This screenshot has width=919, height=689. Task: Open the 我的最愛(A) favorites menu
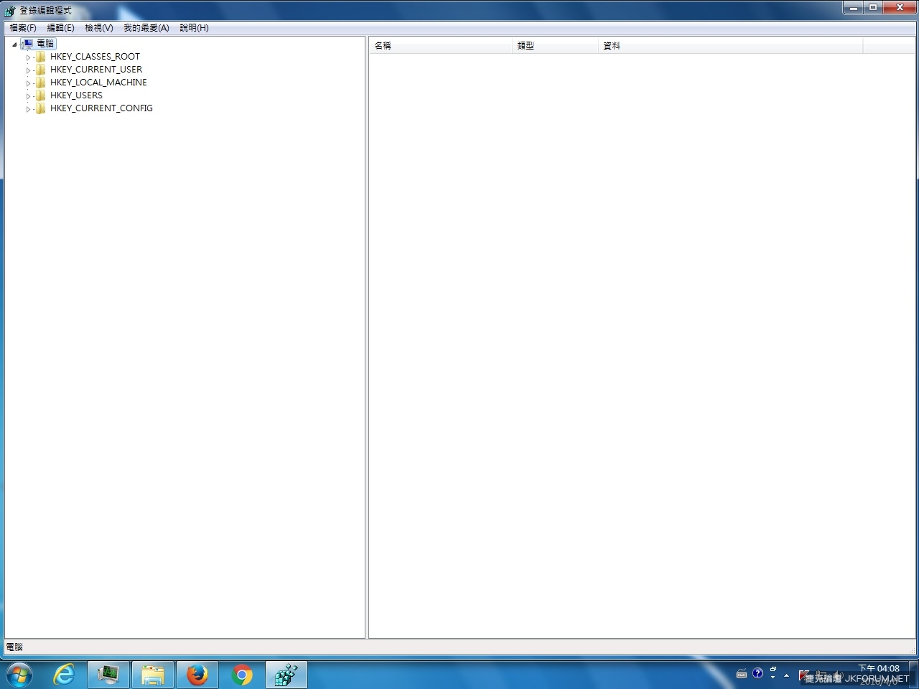(x=146, y=28)
